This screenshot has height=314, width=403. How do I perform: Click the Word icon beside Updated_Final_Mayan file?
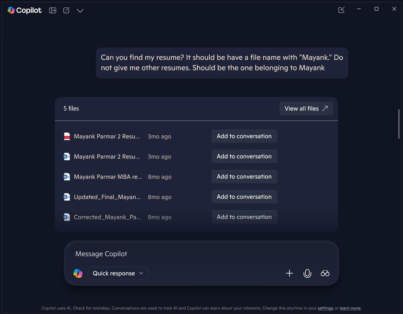[x=67, y=197]
